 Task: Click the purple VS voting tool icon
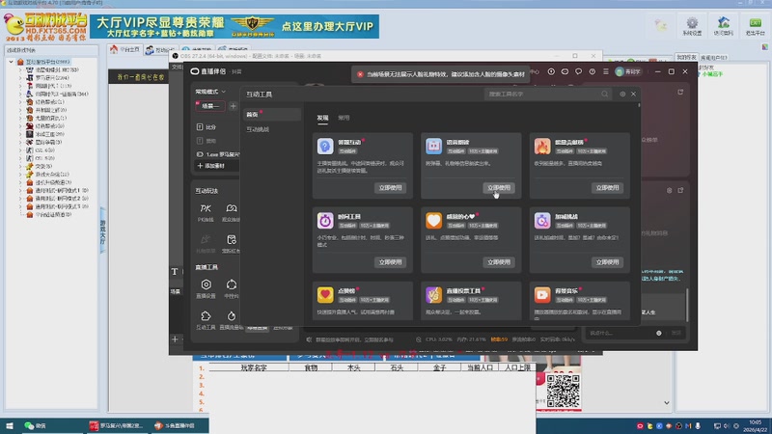(x=433, y=295)
